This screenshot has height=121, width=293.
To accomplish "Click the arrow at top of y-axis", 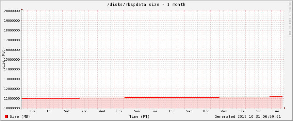I will click(22, 9).
